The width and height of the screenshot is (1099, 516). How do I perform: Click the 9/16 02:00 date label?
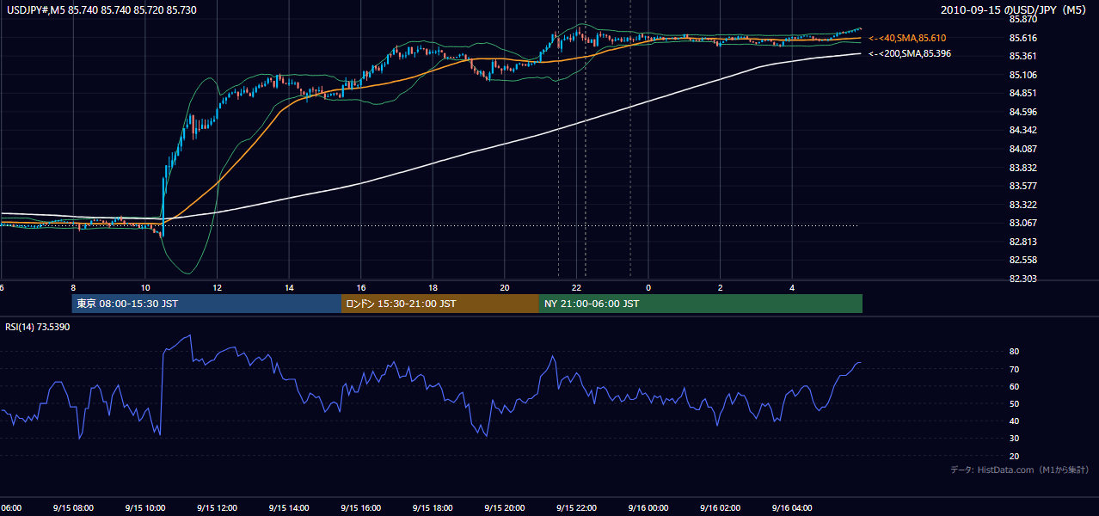(x=720, y=507)
